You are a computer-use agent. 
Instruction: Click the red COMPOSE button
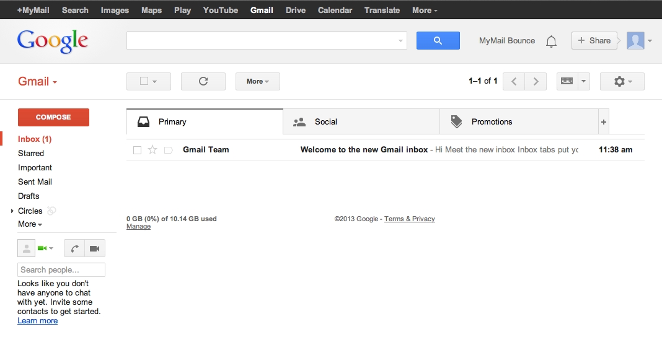click(54, 117)
